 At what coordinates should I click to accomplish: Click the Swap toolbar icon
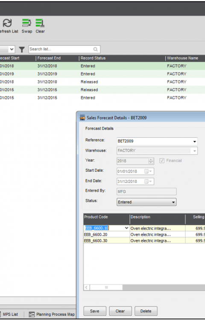point(27,23)
